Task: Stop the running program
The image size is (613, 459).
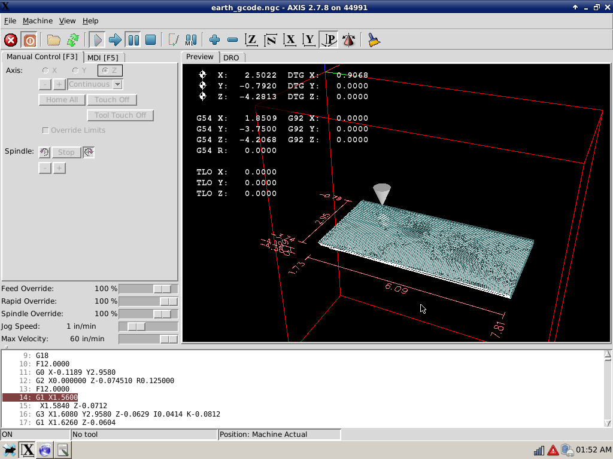Action: pyautogui.click(x=150, y=40)
